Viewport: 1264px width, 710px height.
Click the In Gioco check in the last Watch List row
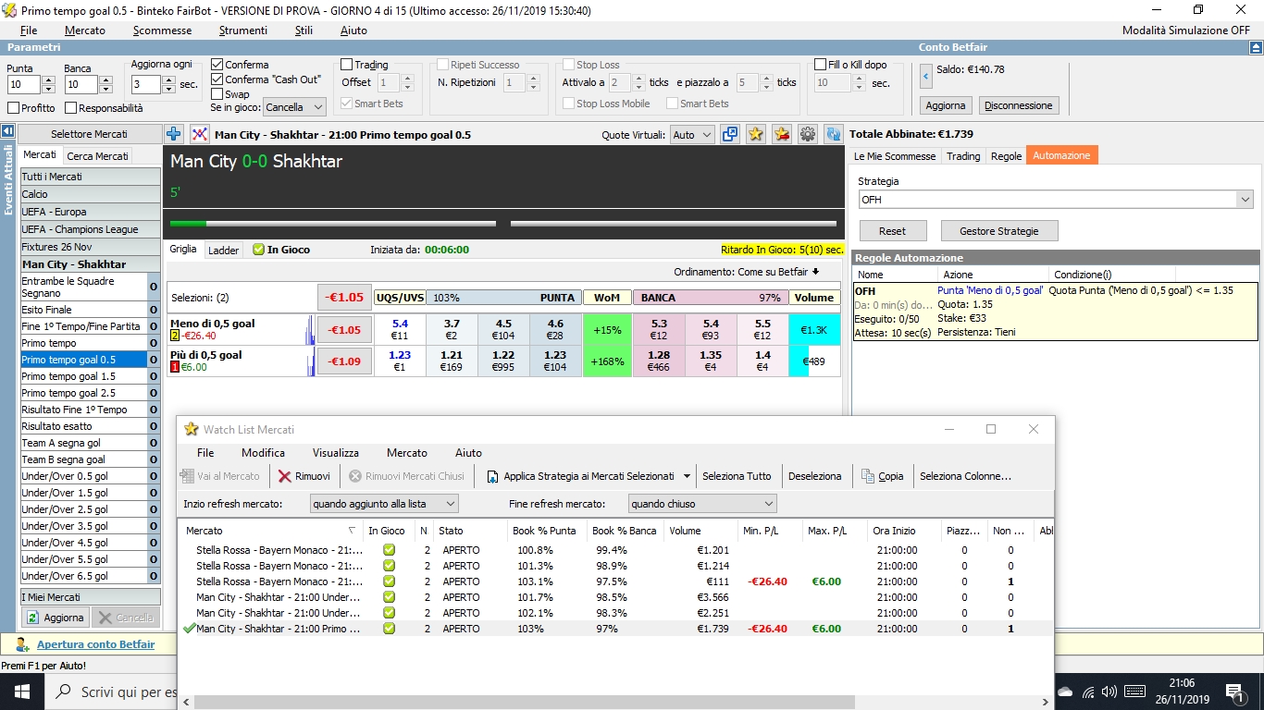click(389, 629)
